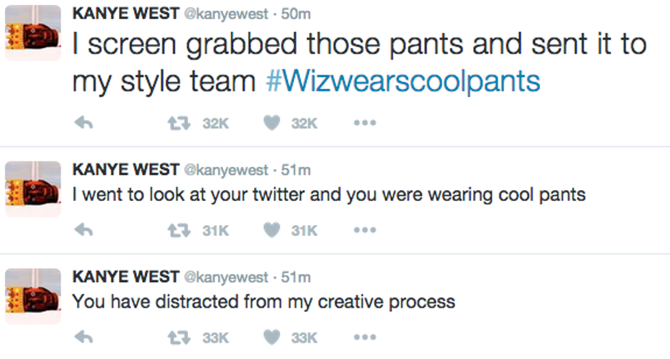This screenshot has width=670, height=359.
Task: Open the #Wizwearscoolpants hashtag link
Action: pyautogui.click(x=402, y=82)
